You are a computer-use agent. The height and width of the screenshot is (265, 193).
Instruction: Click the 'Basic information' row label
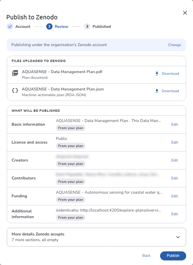pos(28,124)
